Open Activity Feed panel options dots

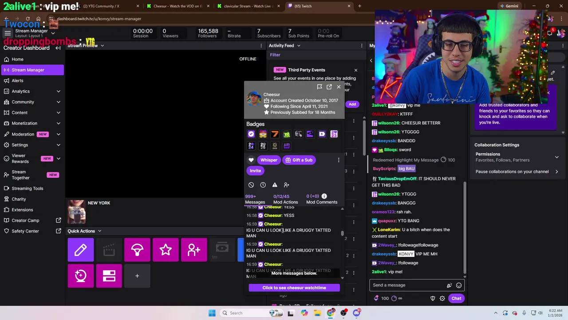(362, 45)
